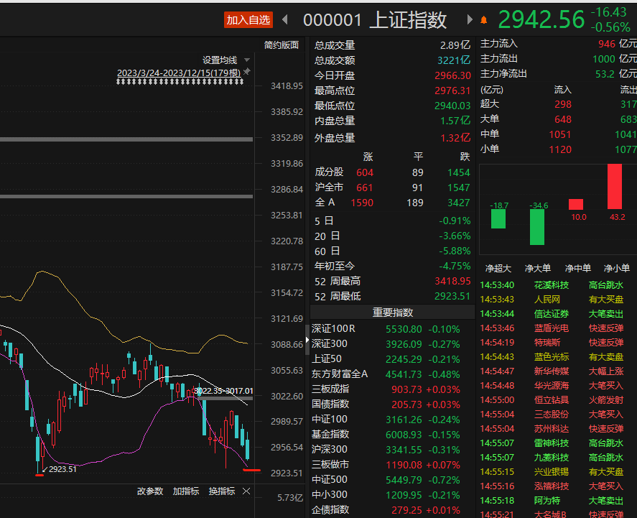This screenshot has height=518, width=637.
Task: Click 换指标 to change indicator
Action: (221, 491)
